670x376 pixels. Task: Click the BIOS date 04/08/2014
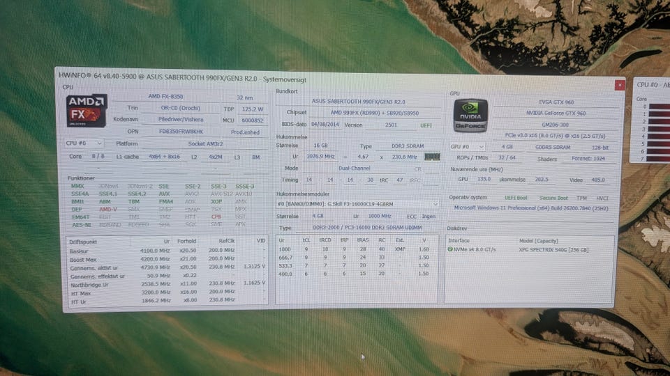click(325, 125)
